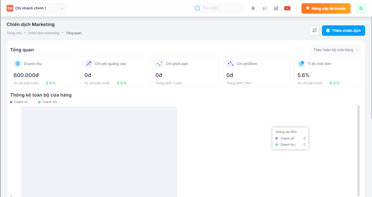Click the Thêm chiến dịch button
Image resolution: width=372 pixels, height=197 pixels.
[343, 31]
